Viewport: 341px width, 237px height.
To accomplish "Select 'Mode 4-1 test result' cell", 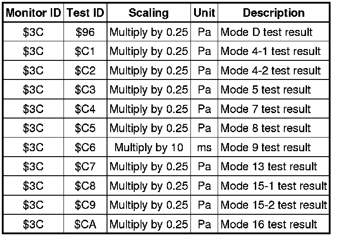I will (270, 52).
